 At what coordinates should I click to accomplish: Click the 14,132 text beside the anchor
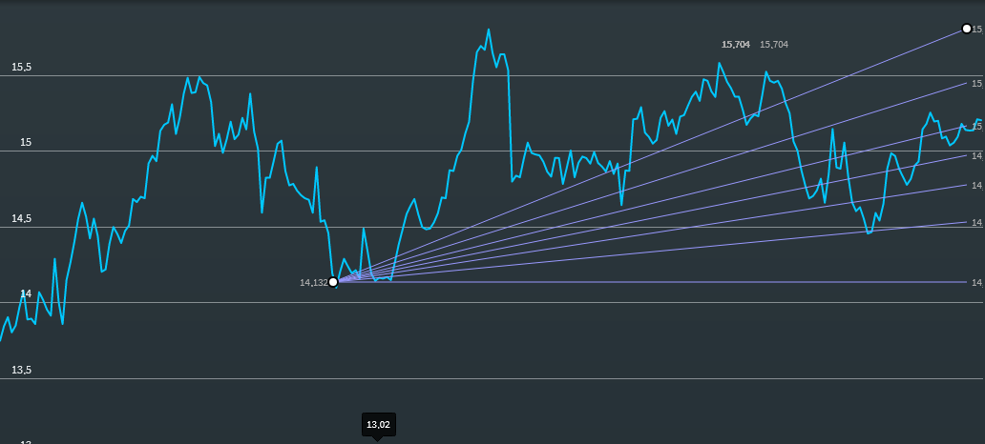pyautogui.click(x=313, y=283)
